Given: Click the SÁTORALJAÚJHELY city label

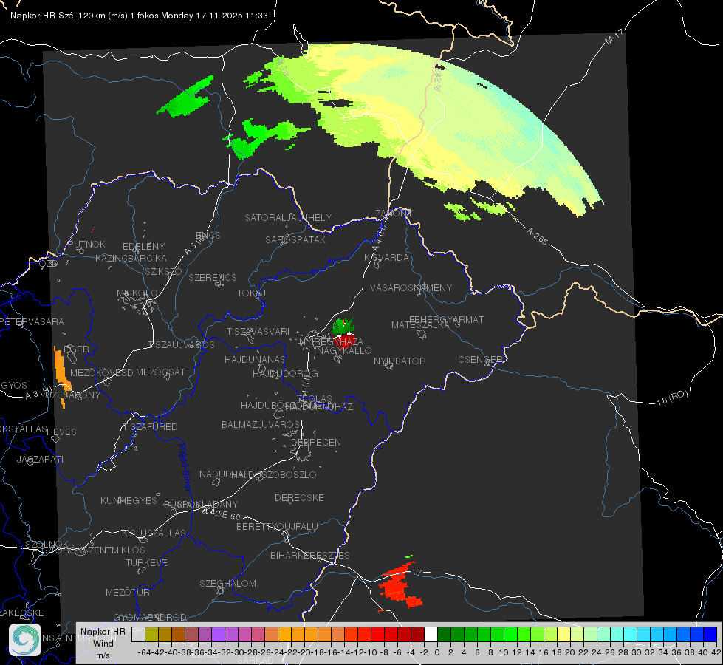Looking at the screenshot, I should coord(288,217).
